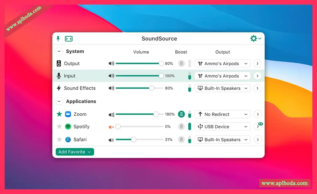
Task: Collapse the Applications section
Action: [x=59, y=101]
